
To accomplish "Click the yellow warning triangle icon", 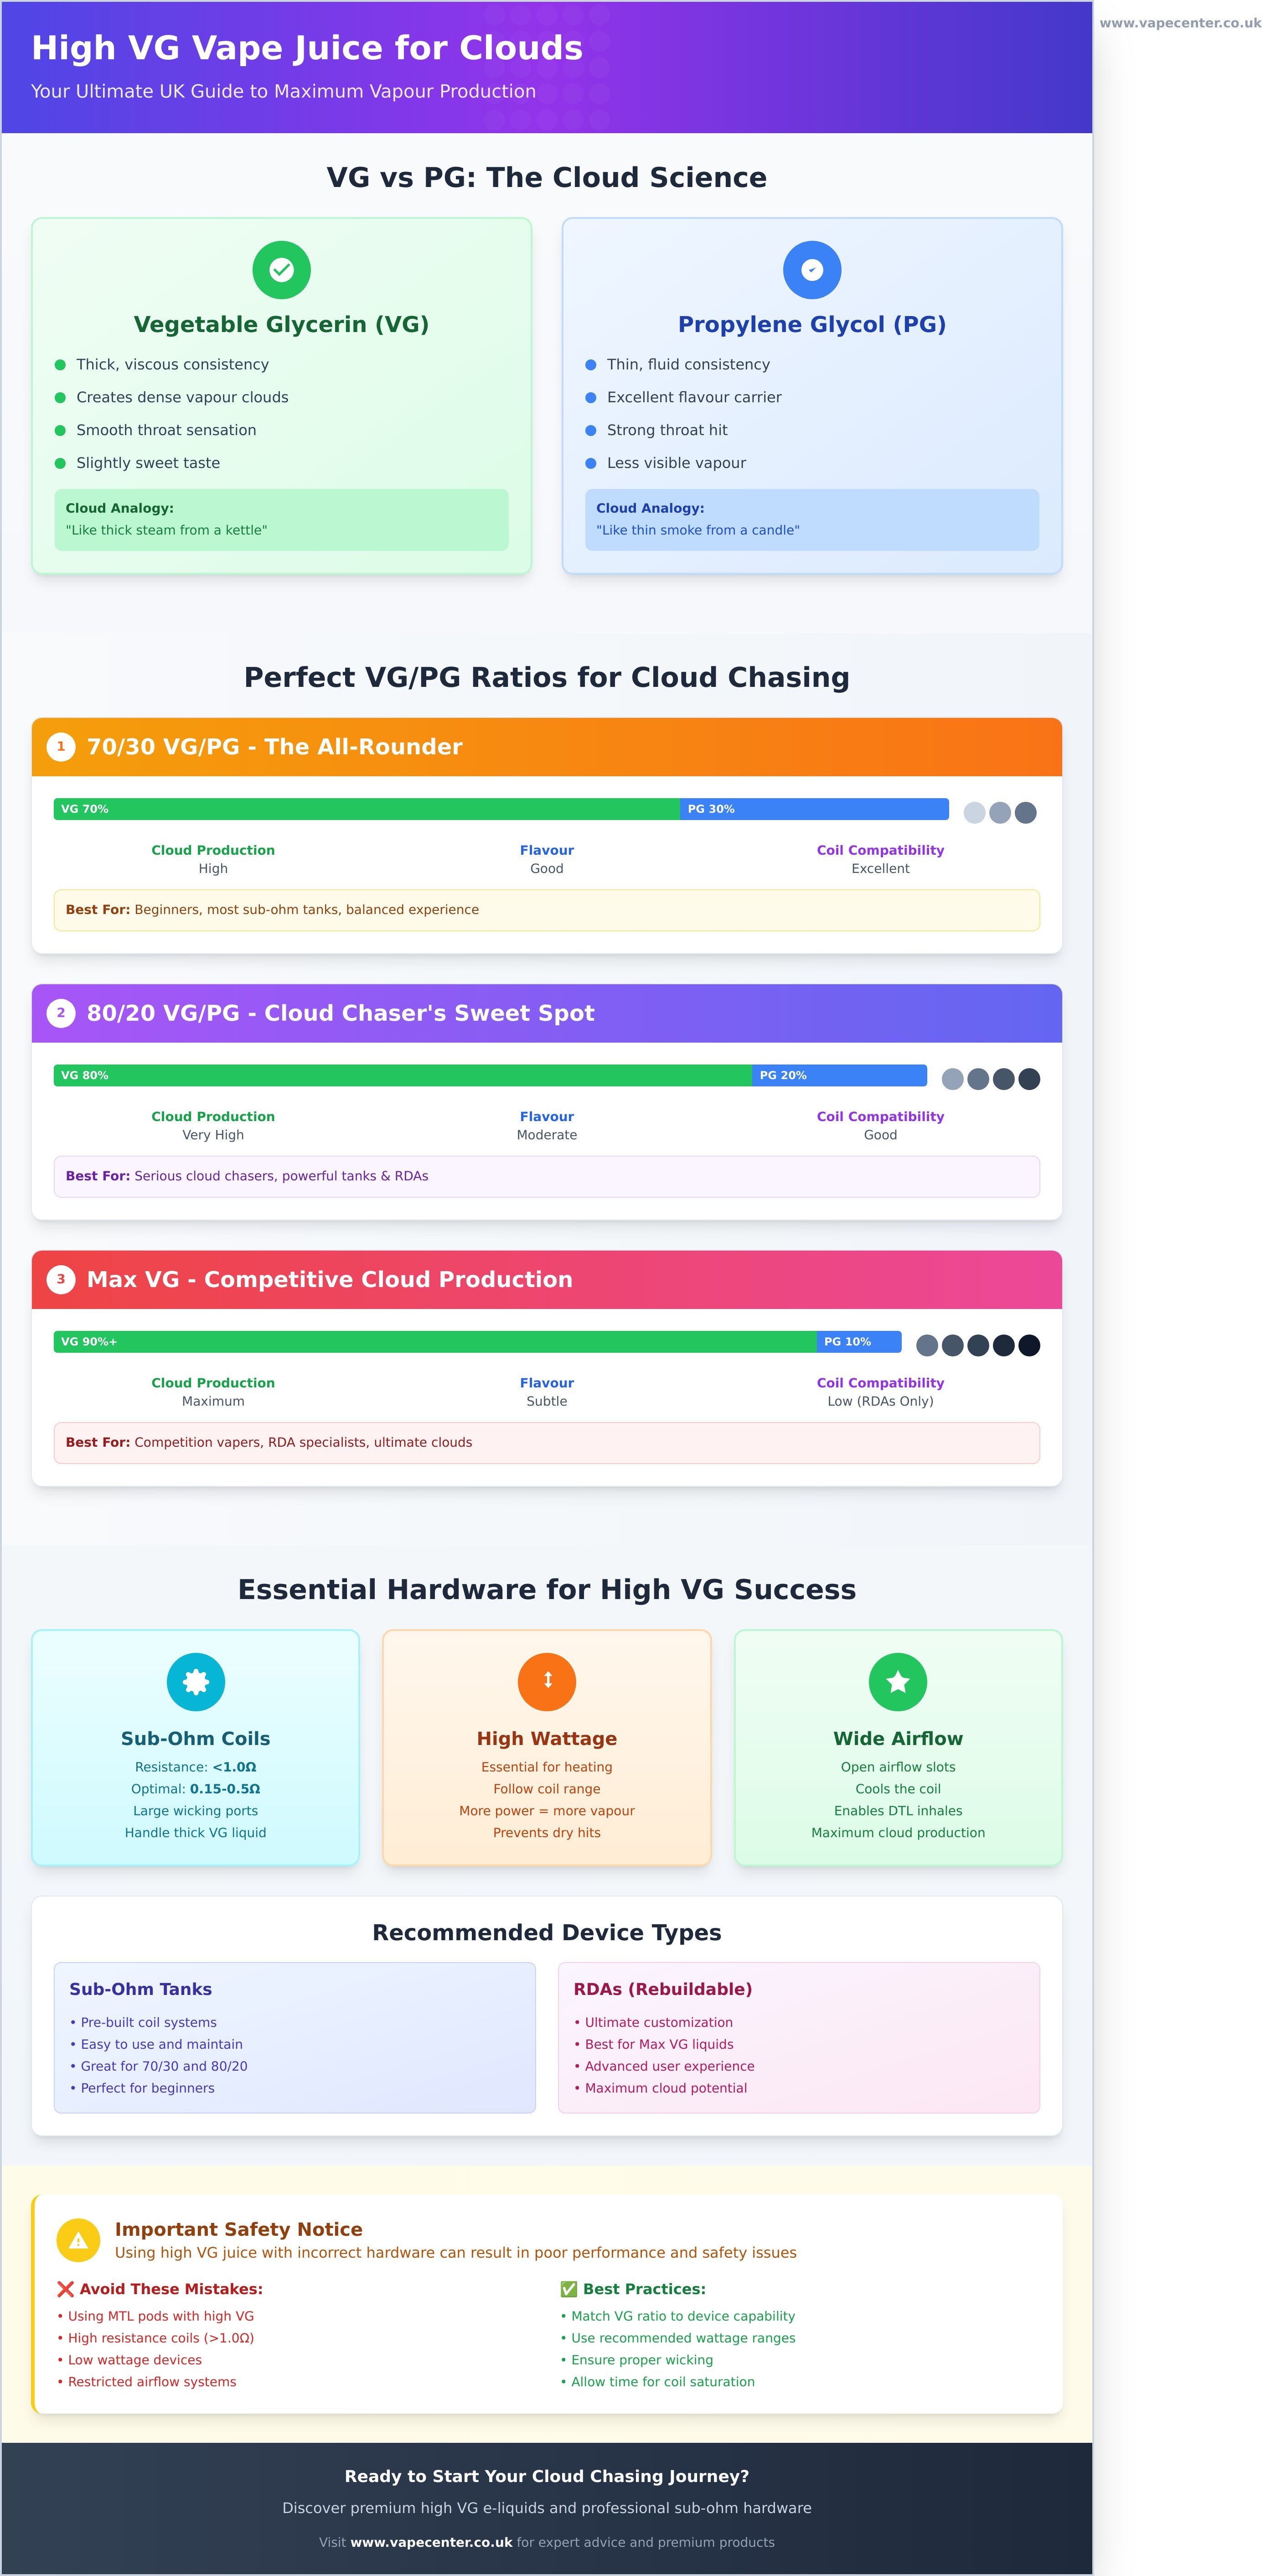I will [x=78, y=2240].
